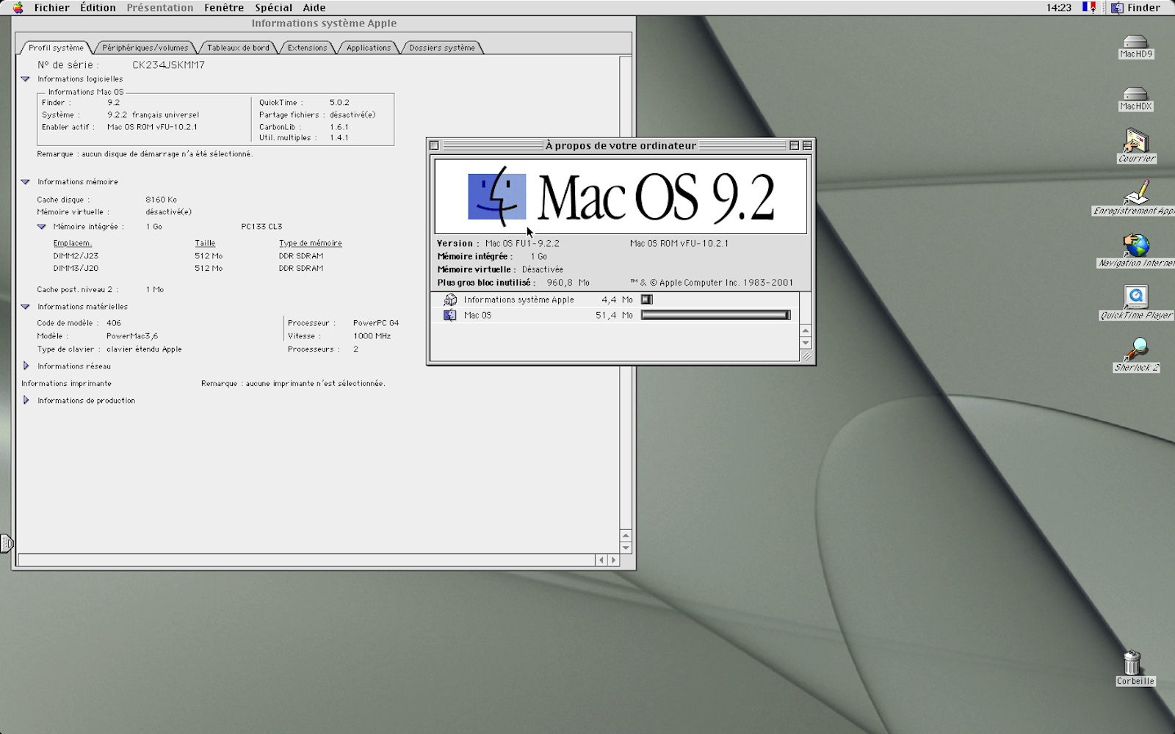Viewport: 1175px width, 734px height.
Task: Open the Édition menu
Action: click(x=98, y=7)
